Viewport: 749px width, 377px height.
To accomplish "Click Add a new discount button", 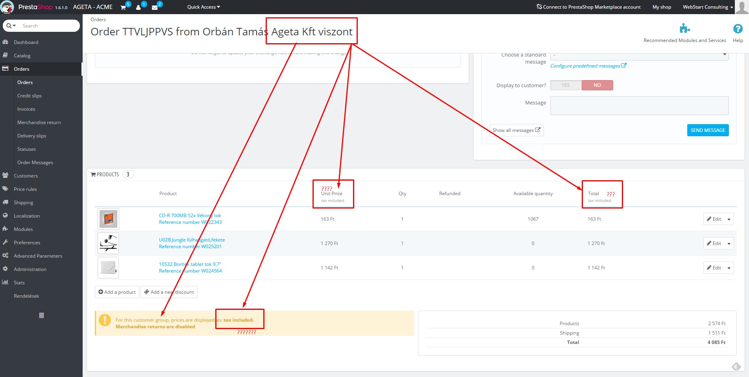I will (169, 292).
